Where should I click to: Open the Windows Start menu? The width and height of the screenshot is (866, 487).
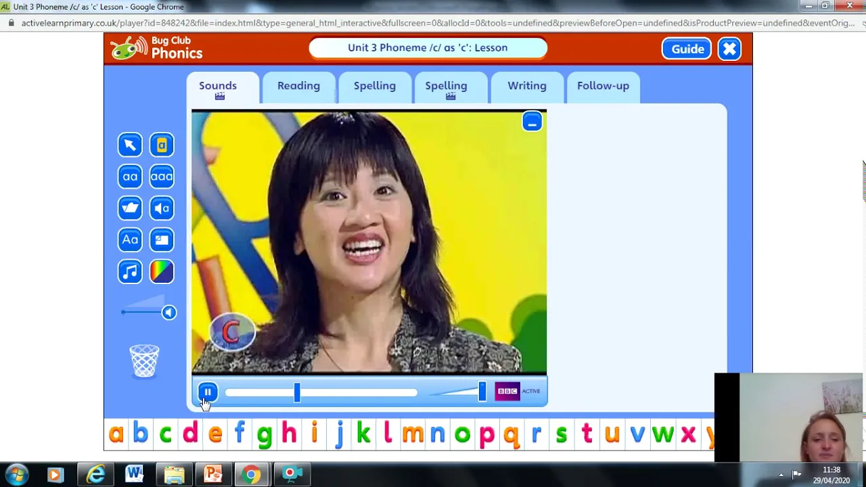point(16,474)
